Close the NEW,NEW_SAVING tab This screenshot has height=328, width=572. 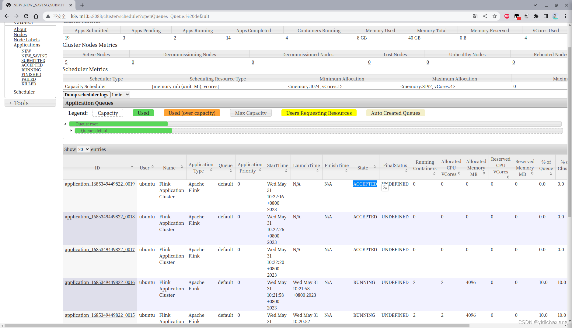(x=71, y=5)
